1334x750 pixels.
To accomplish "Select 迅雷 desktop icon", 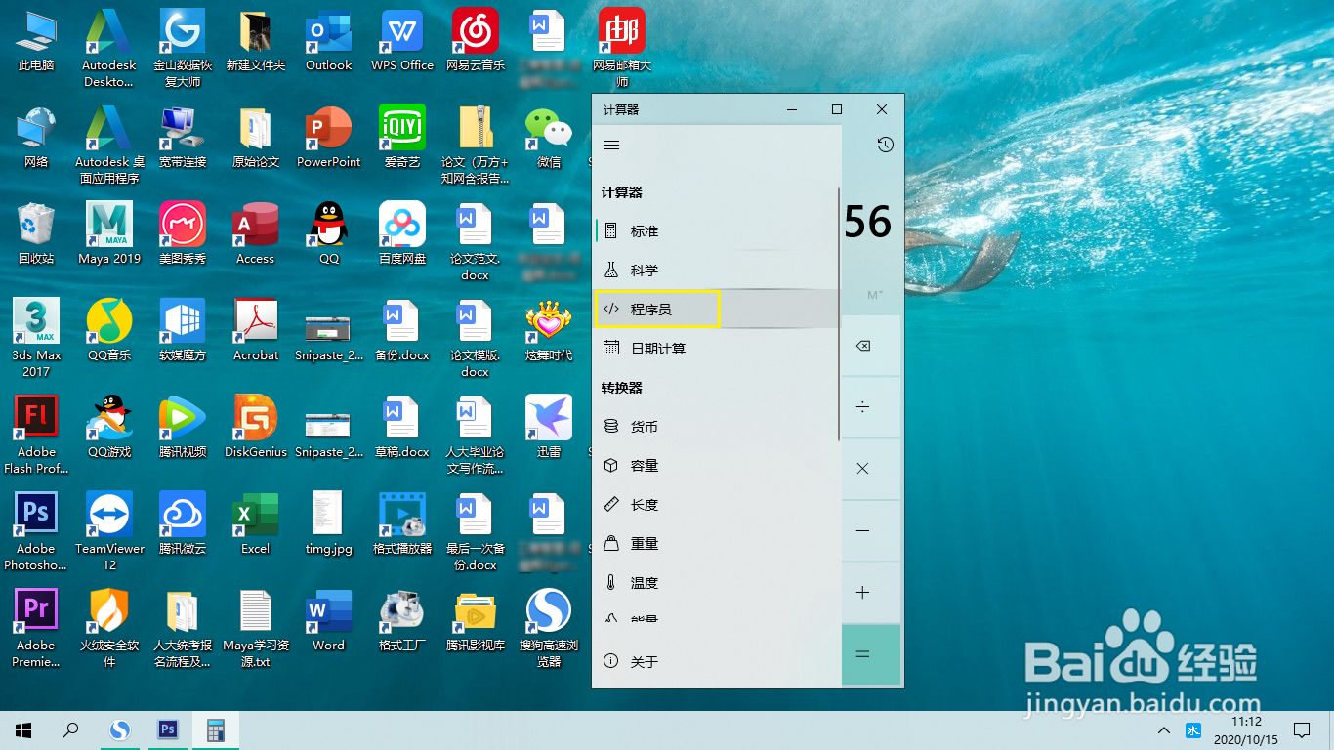I will pyautogui.click(x=549, y=429).
